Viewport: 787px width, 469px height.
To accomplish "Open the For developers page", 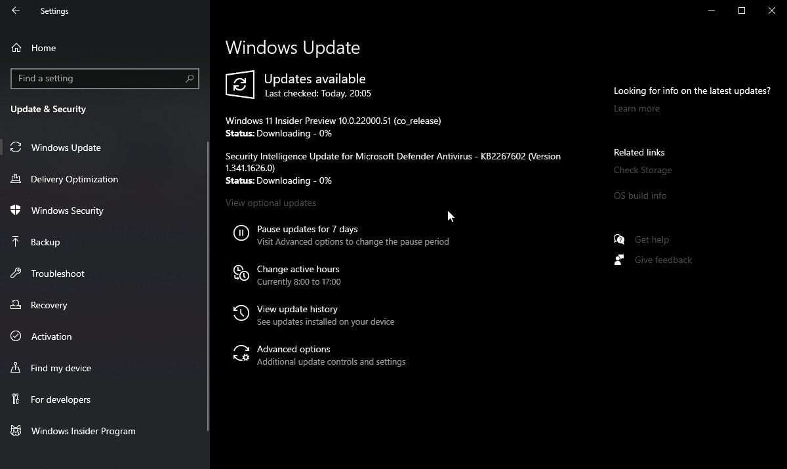I will [105, 399].
